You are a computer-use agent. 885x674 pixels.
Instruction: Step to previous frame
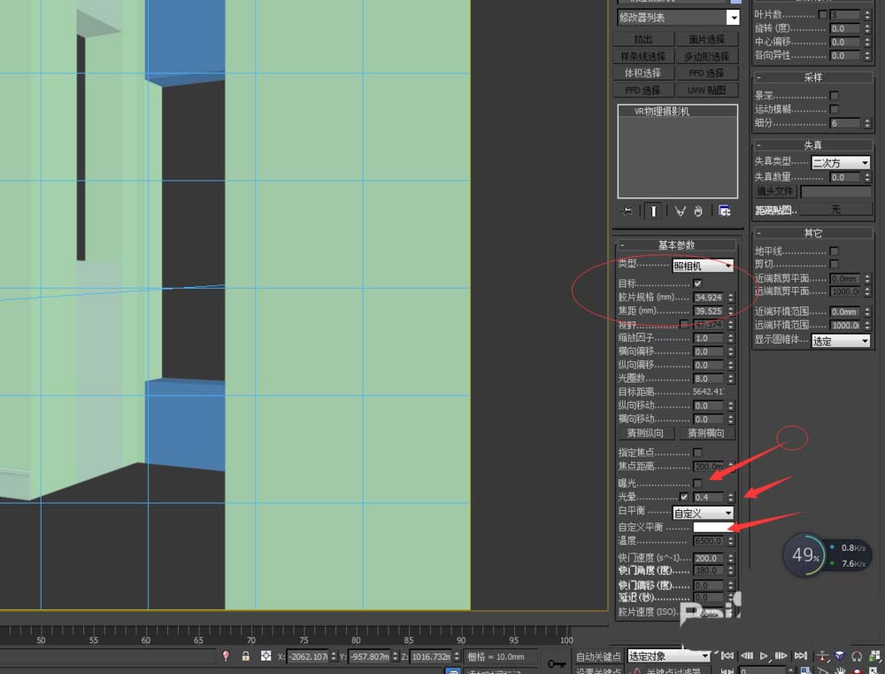click(x=747, y=655)
